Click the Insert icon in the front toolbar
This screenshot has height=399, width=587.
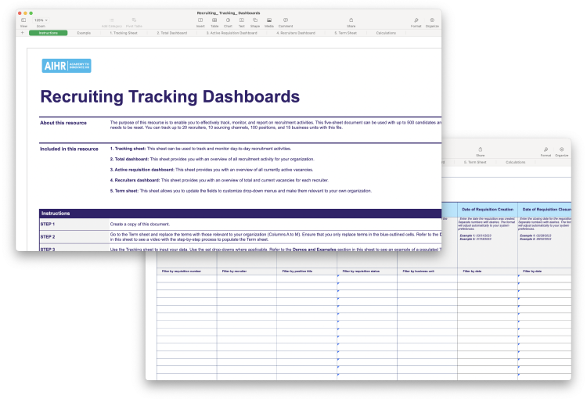tap(200, 21)
